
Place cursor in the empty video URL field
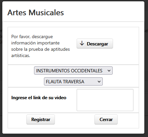coord(105,100)
